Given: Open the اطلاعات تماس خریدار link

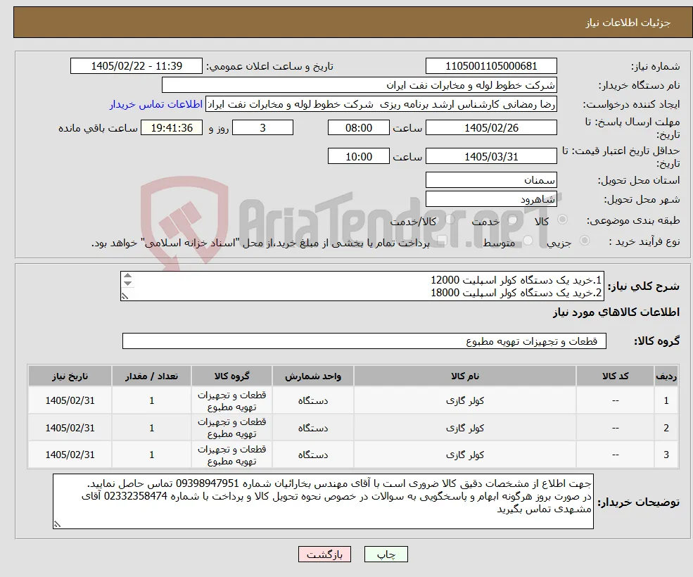Looking at the screenshot, I should coord(156,104).
